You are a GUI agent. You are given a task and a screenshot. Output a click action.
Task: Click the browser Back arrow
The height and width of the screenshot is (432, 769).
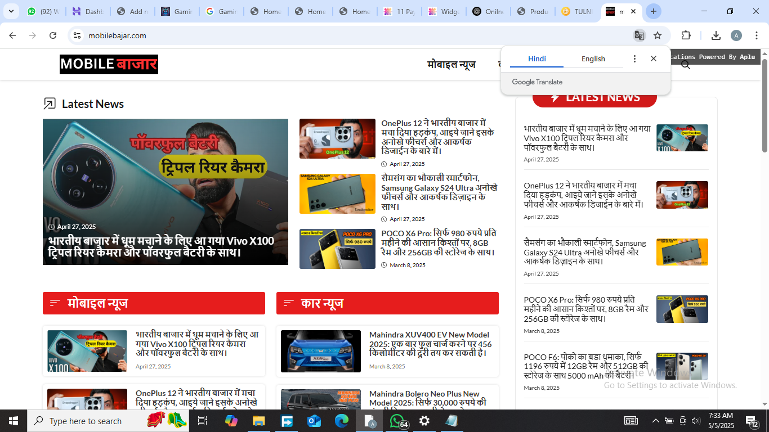(x=12, y=35)
